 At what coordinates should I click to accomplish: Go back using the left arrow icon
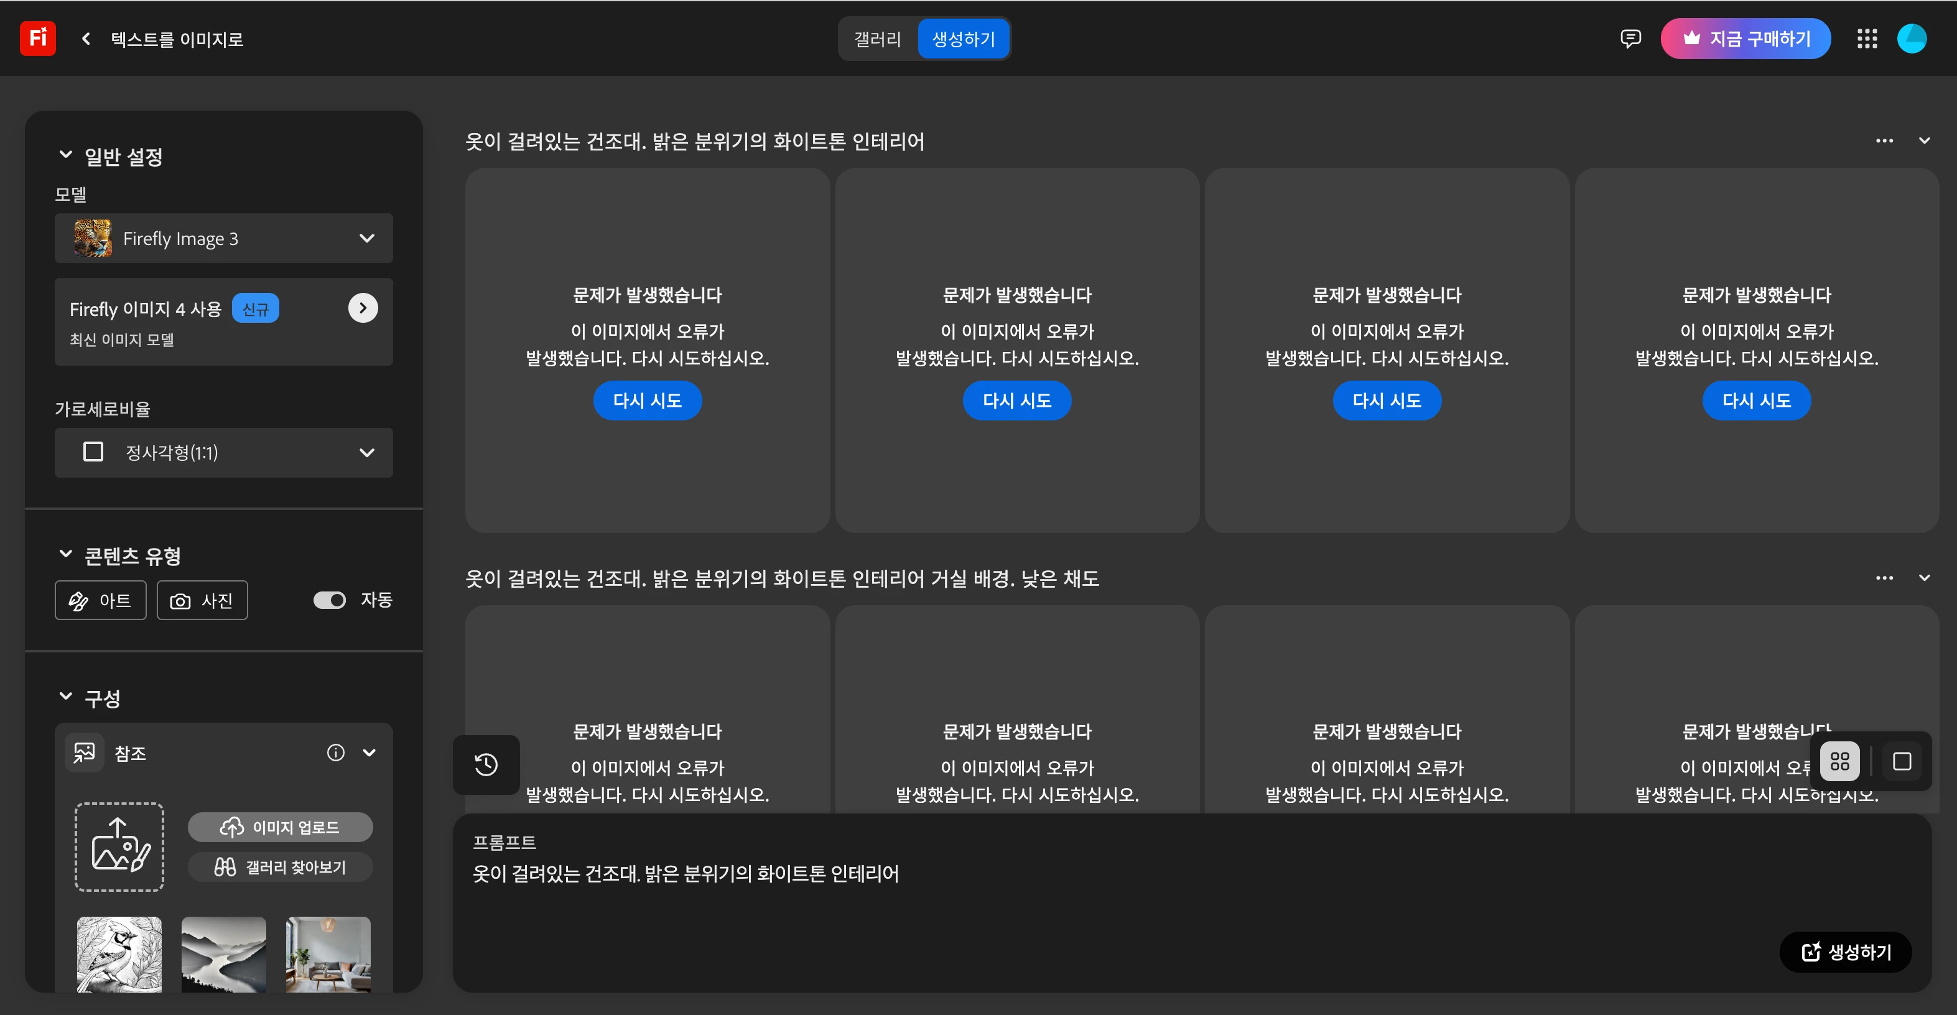point(86,39)
